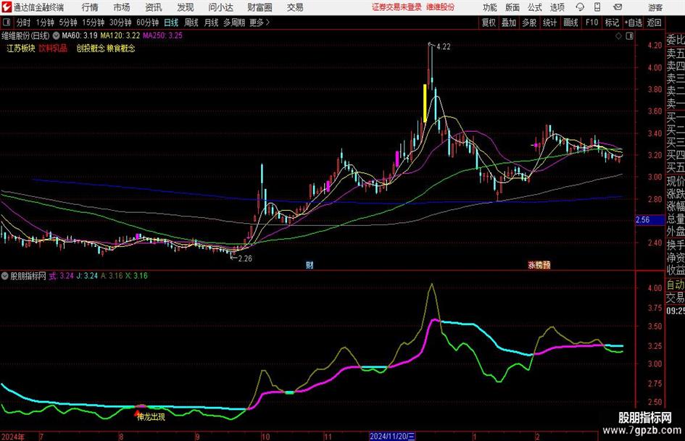Click the 粮食概念 concept tag
This screenshot has height=441, width=685.
pyautogui.click(x=121, y=48)
